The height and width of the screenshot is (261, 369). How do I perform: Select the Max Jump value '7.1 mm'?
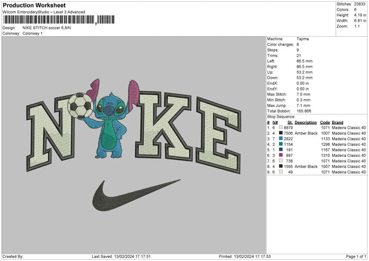[x=303, y=105]
